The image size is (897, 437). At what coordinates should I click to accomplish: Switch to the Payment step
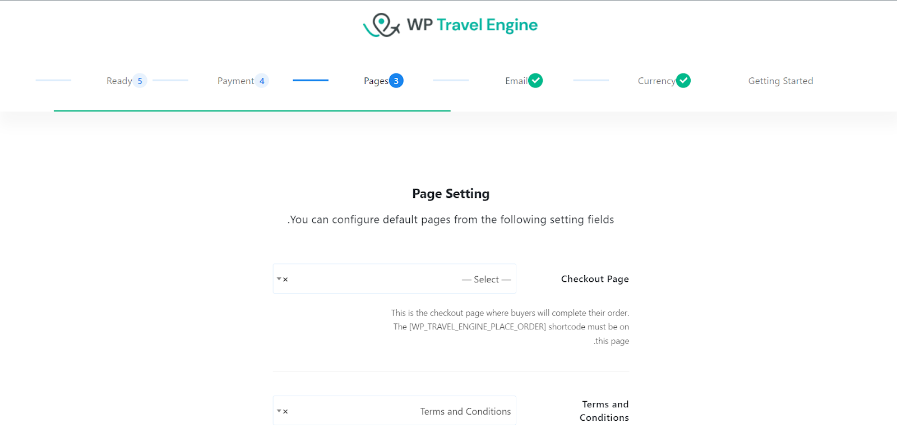[235, 81]
